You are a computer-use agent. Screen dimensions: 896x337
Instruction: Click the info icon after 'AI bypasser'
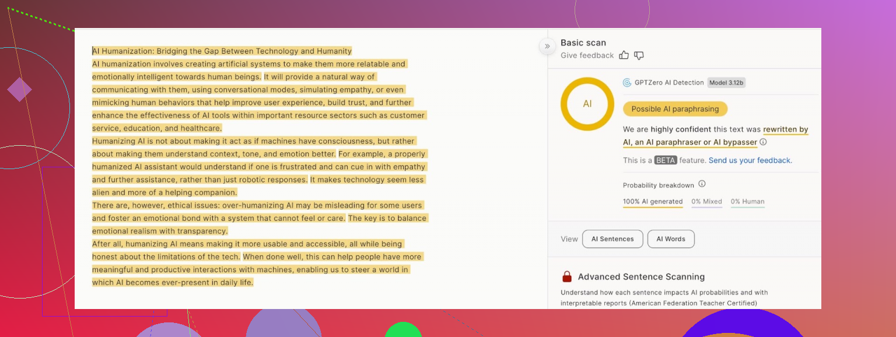(763, 142)
